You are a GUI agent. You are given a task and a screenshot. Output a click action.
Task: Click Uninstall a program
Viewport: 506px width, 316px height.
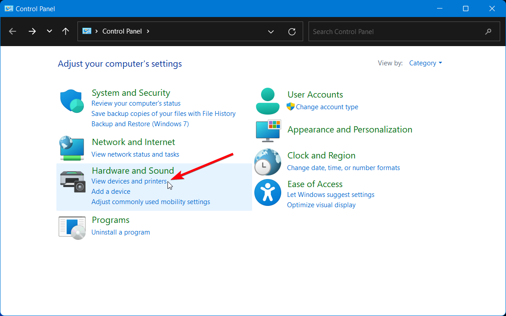point(121,232)
